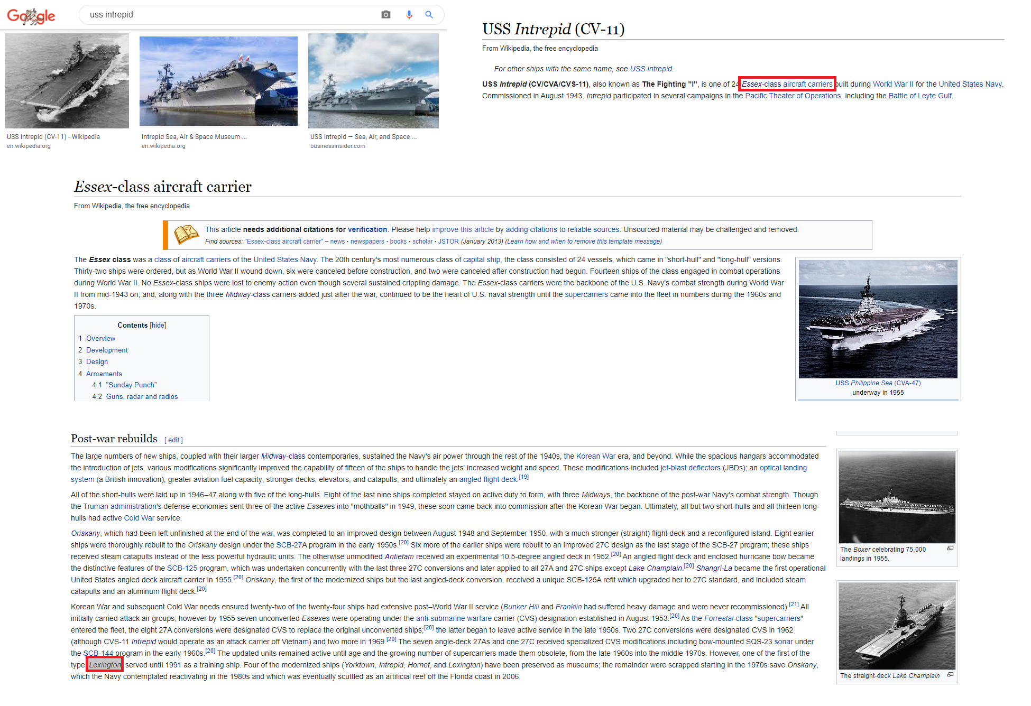Click the enlarge icon next to Boxer caption

coord(950,549)
